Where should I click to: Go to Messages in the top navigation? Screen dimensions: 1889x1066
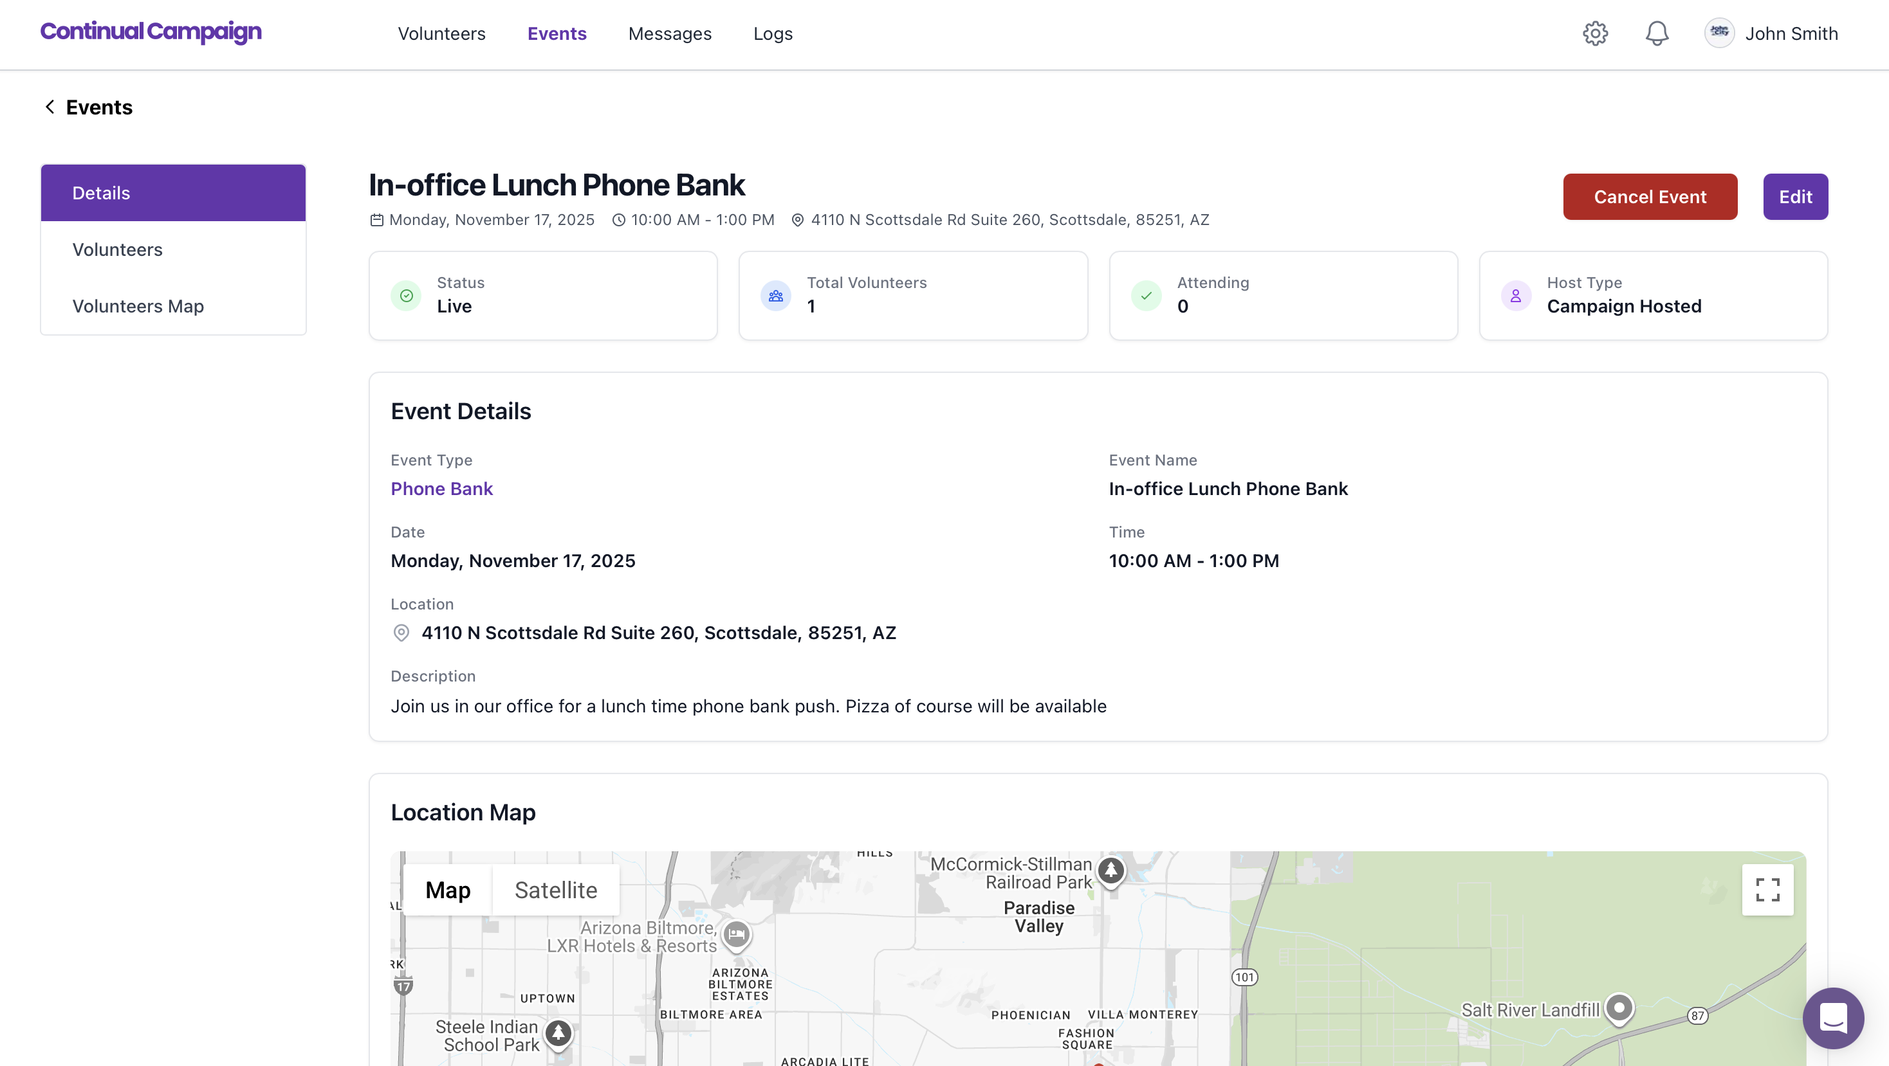[670, 33]
